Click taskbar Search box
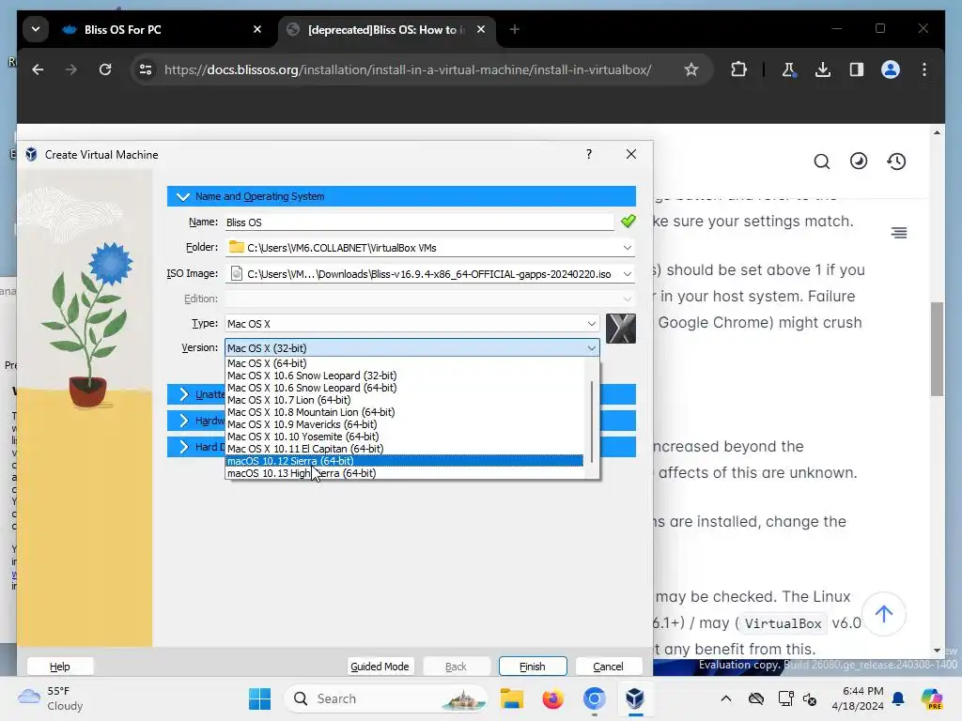Image resolution: width=962 pixels, height=721 pixels. coord(387,698)
